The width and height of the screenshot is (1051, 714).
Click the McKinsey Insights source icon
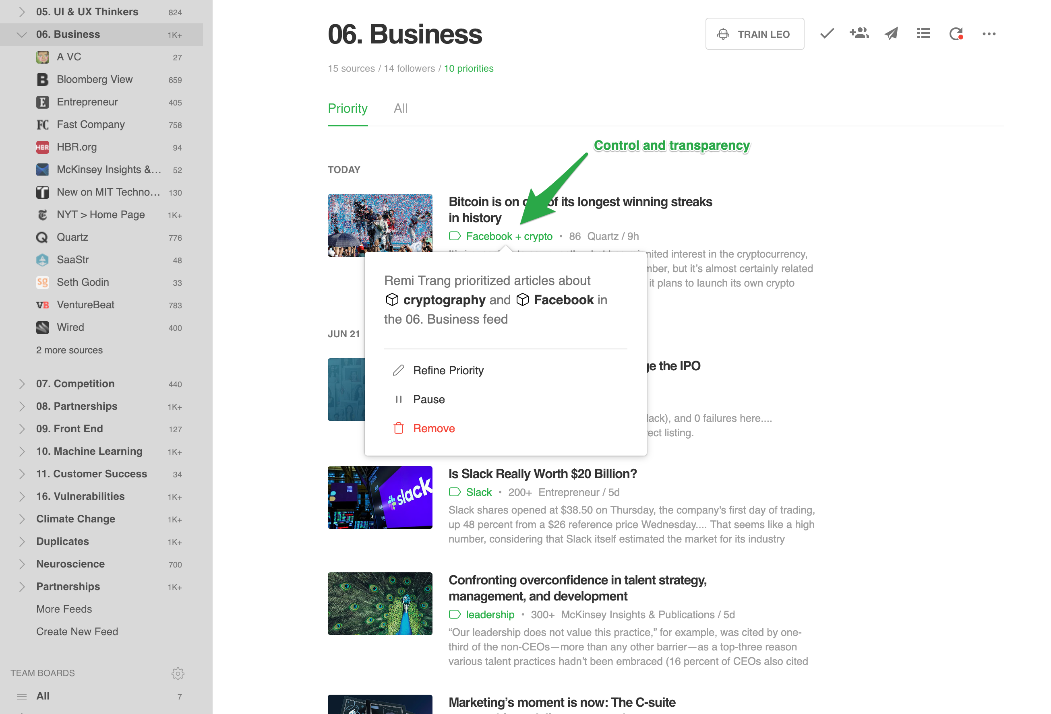(43, 170)
